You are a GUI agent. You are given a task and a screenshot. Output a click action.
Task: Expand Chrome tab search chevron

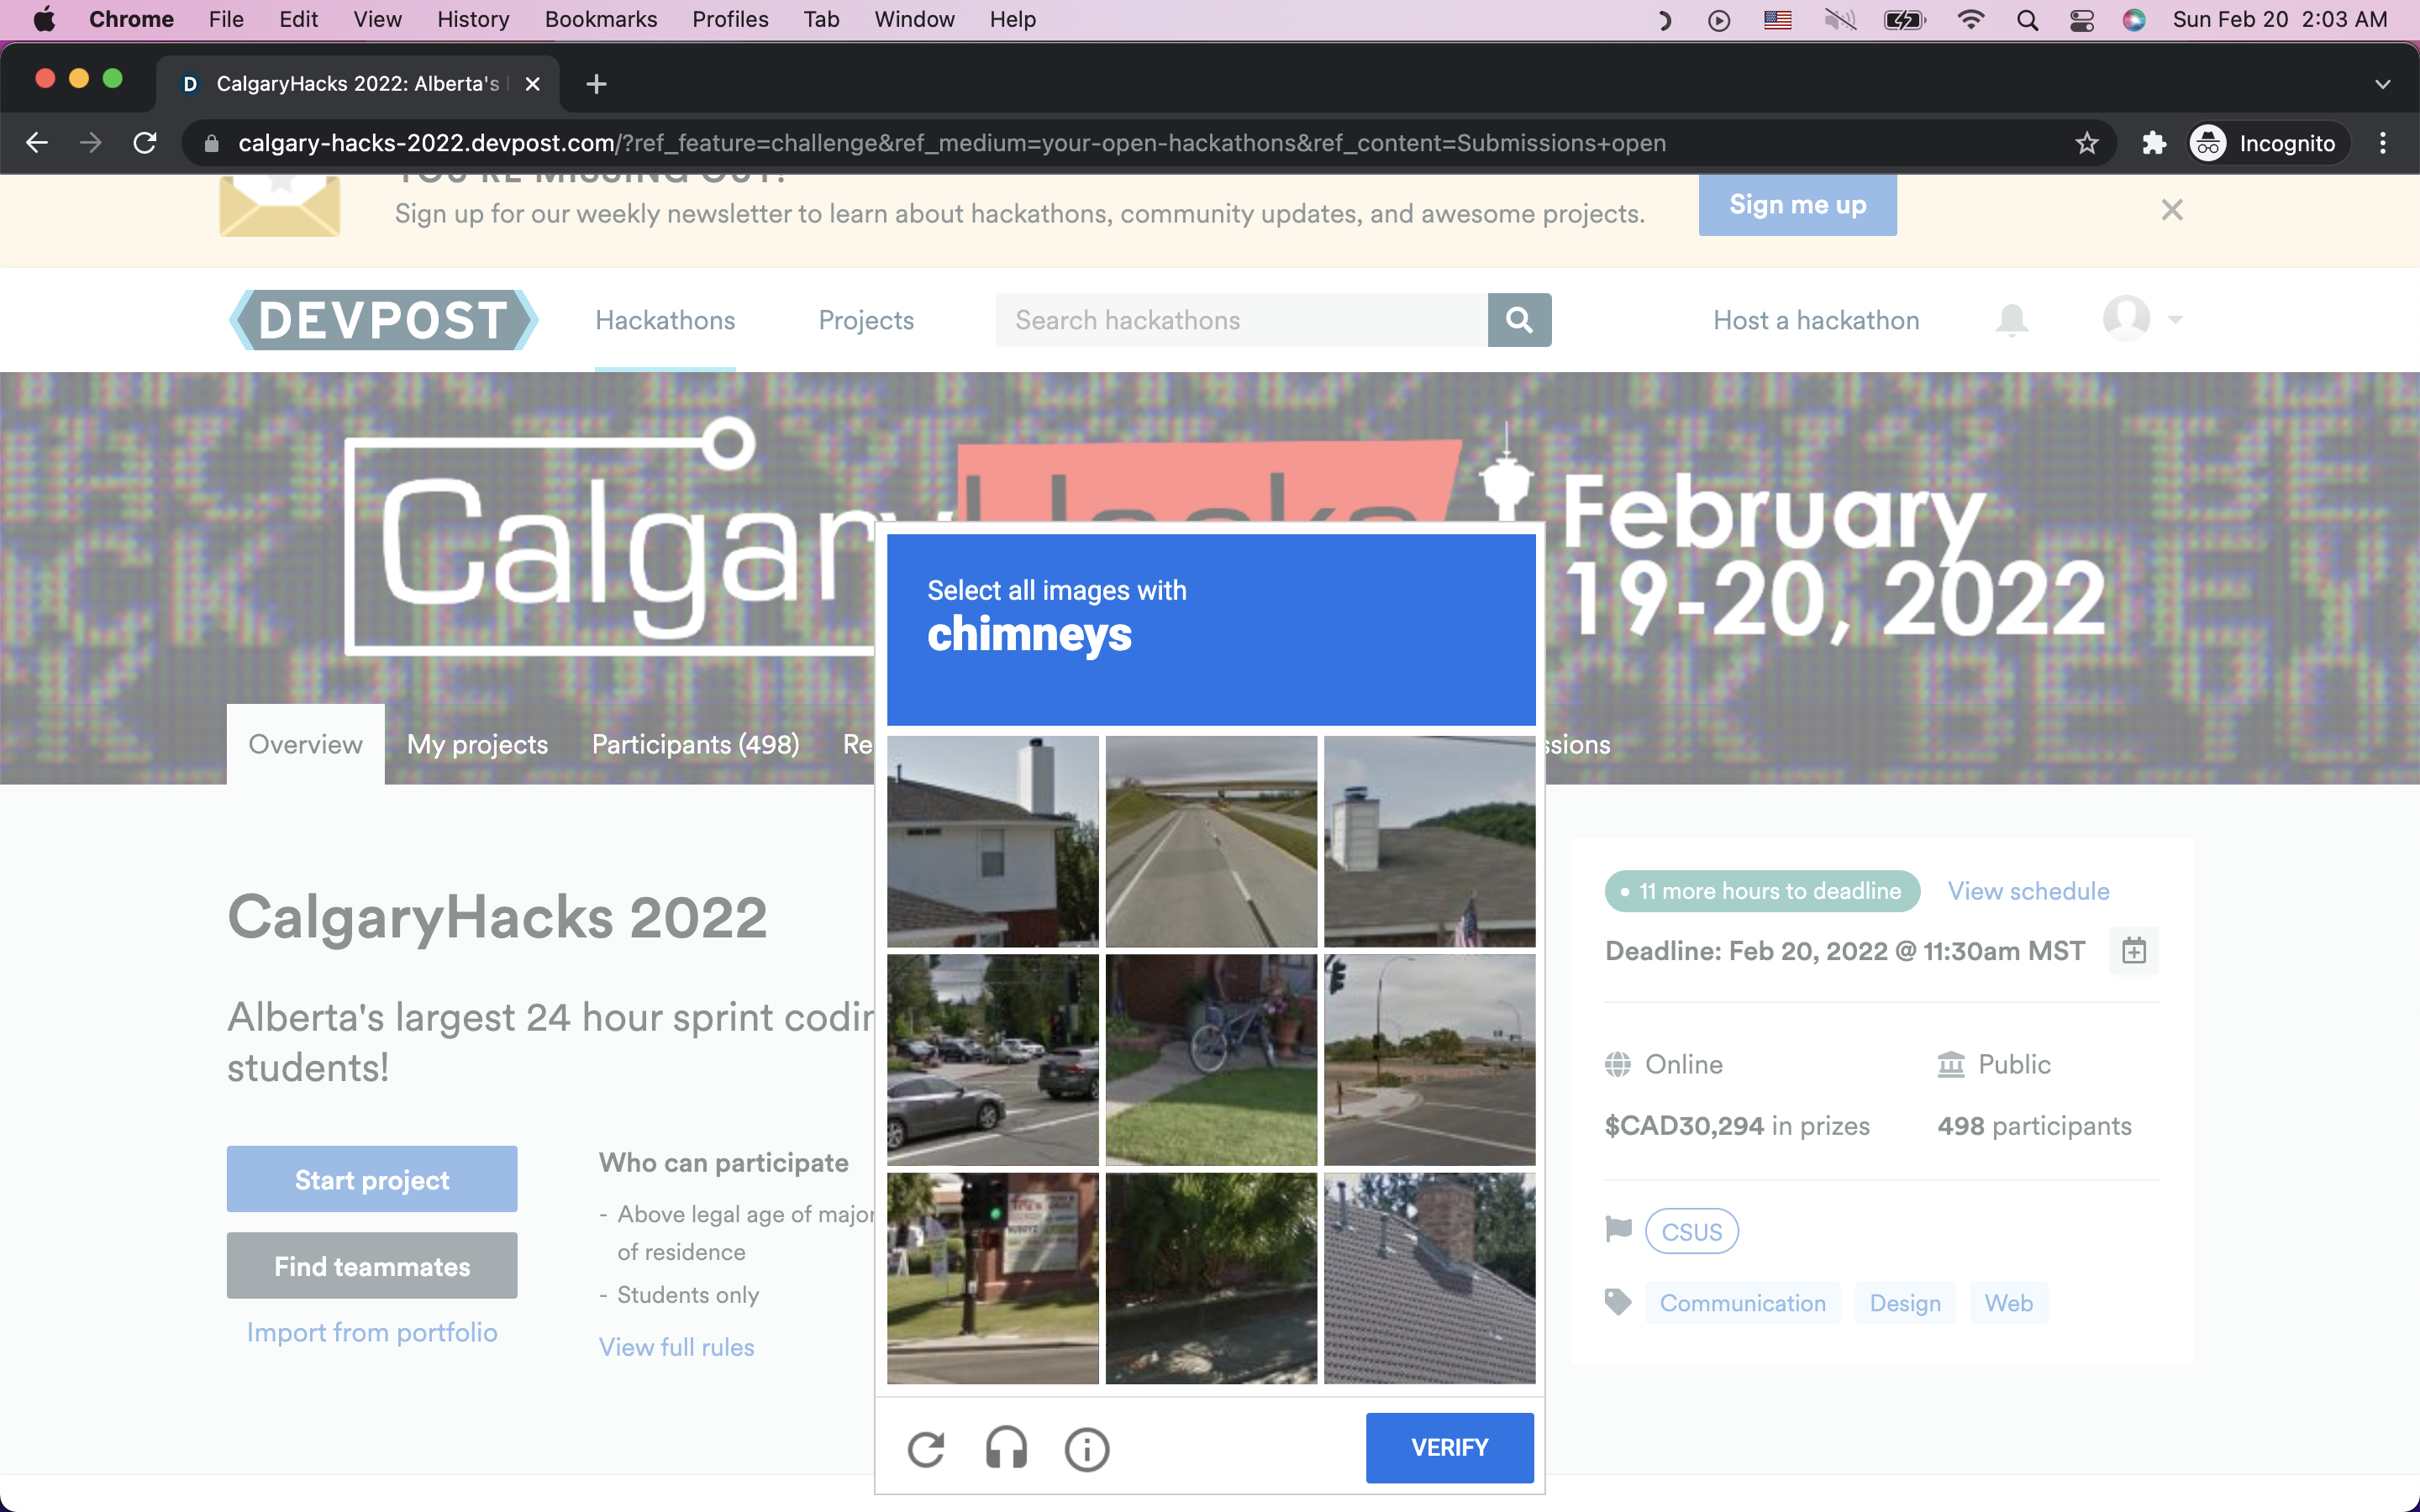(2382, 84)
